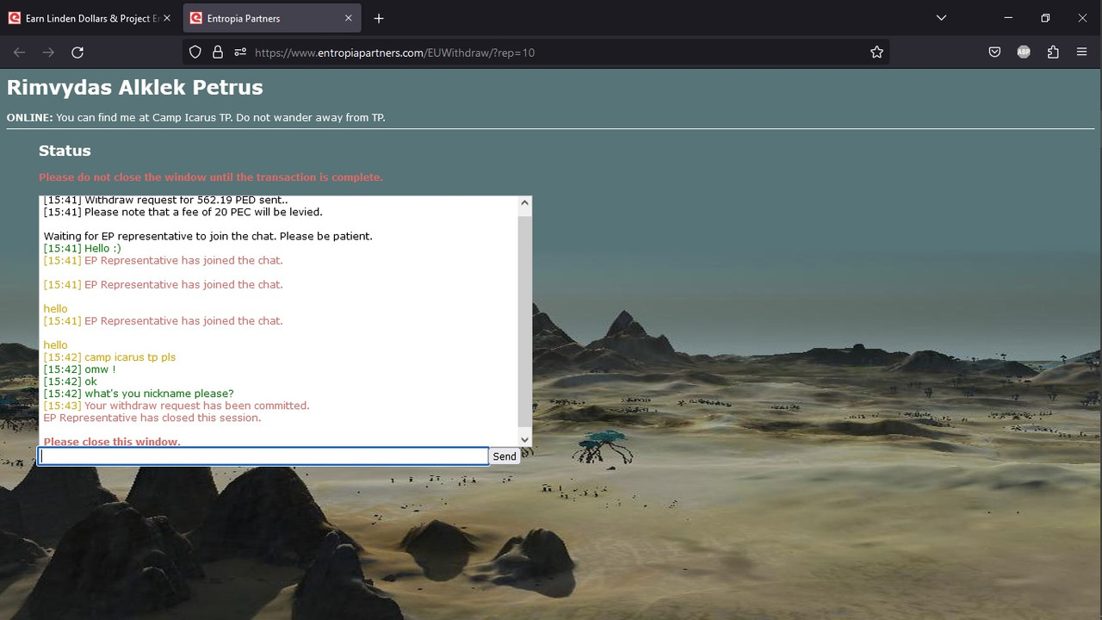Minimize the Firefox window
The image size is (1102, 620).
[1008, 18]
